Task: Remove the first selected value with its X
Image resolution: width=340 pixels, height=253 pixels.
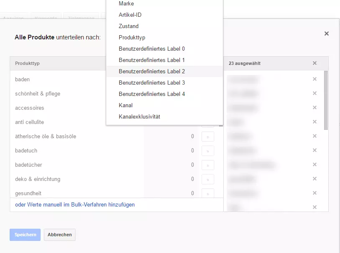Action: 314,79
